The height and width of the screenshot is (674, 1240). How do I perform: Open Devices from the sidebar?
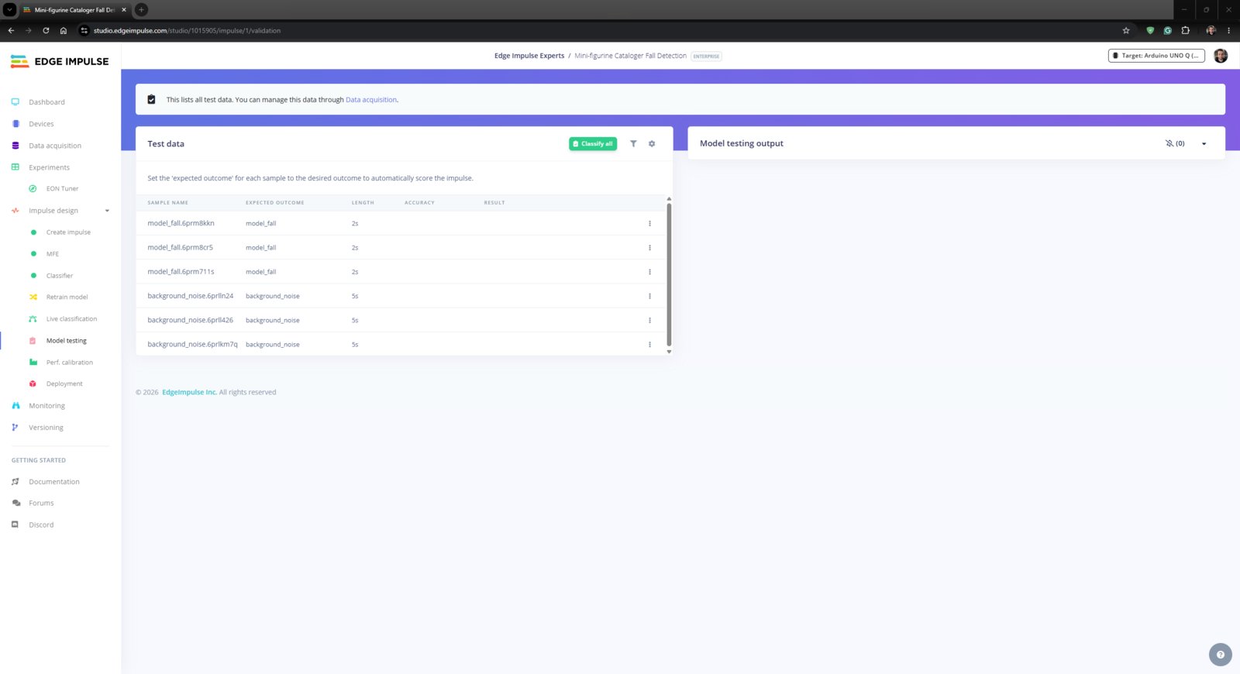pos(41,124)
